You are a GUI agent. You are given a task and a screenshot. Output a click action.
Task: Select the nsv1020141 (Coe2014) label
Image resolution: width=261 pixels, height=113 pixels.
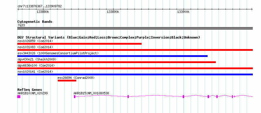pyautogui.click(x=35, y=72)
